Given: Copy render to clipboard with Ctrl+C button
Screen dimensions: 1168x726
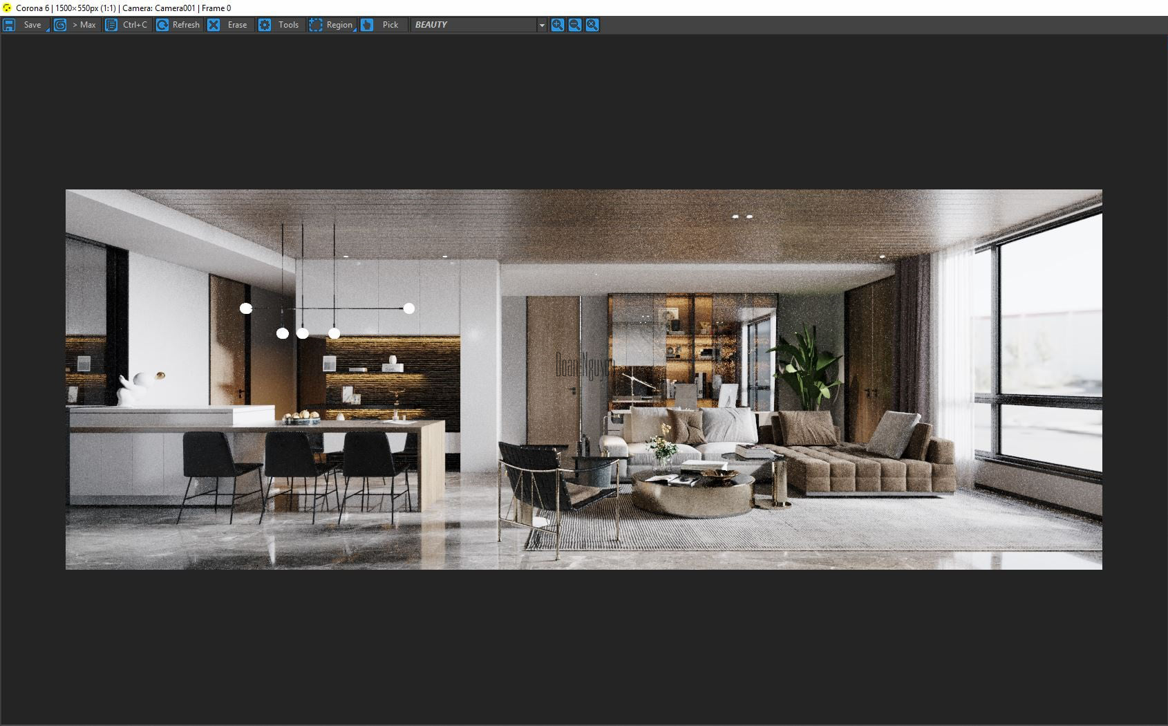Looking at the screenshot, I should (127, 25).
